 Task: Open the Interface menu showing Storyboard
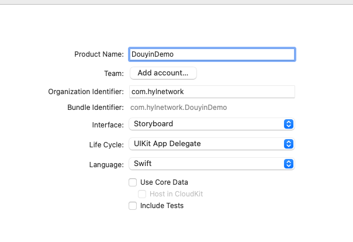coord(205,124)
